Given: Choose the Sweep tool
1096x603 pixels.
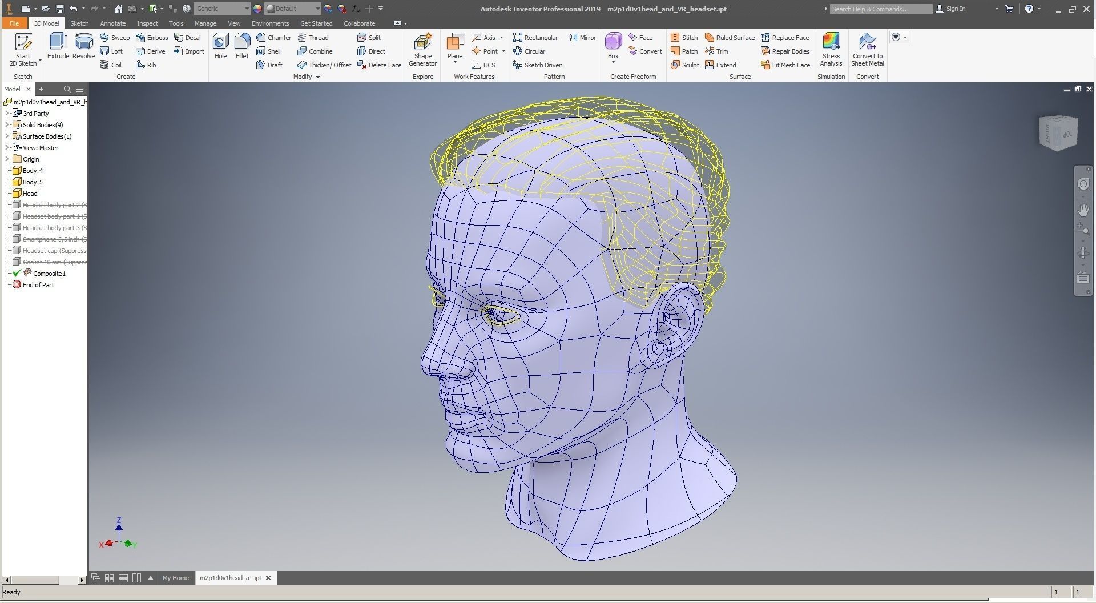Looking at the screenshot, I should tap(115, 38).
